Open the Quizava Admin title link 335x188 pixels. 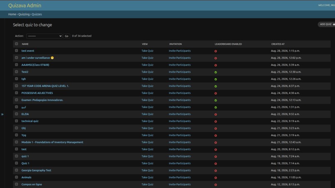tap(25, 5)
